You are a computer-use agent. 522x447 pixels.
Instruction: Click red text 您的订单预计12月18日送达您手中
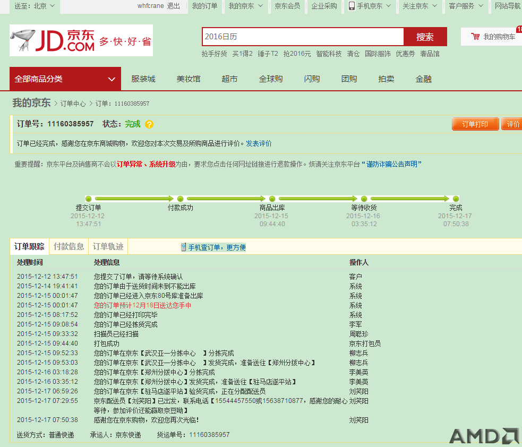(x=142, y=305)
